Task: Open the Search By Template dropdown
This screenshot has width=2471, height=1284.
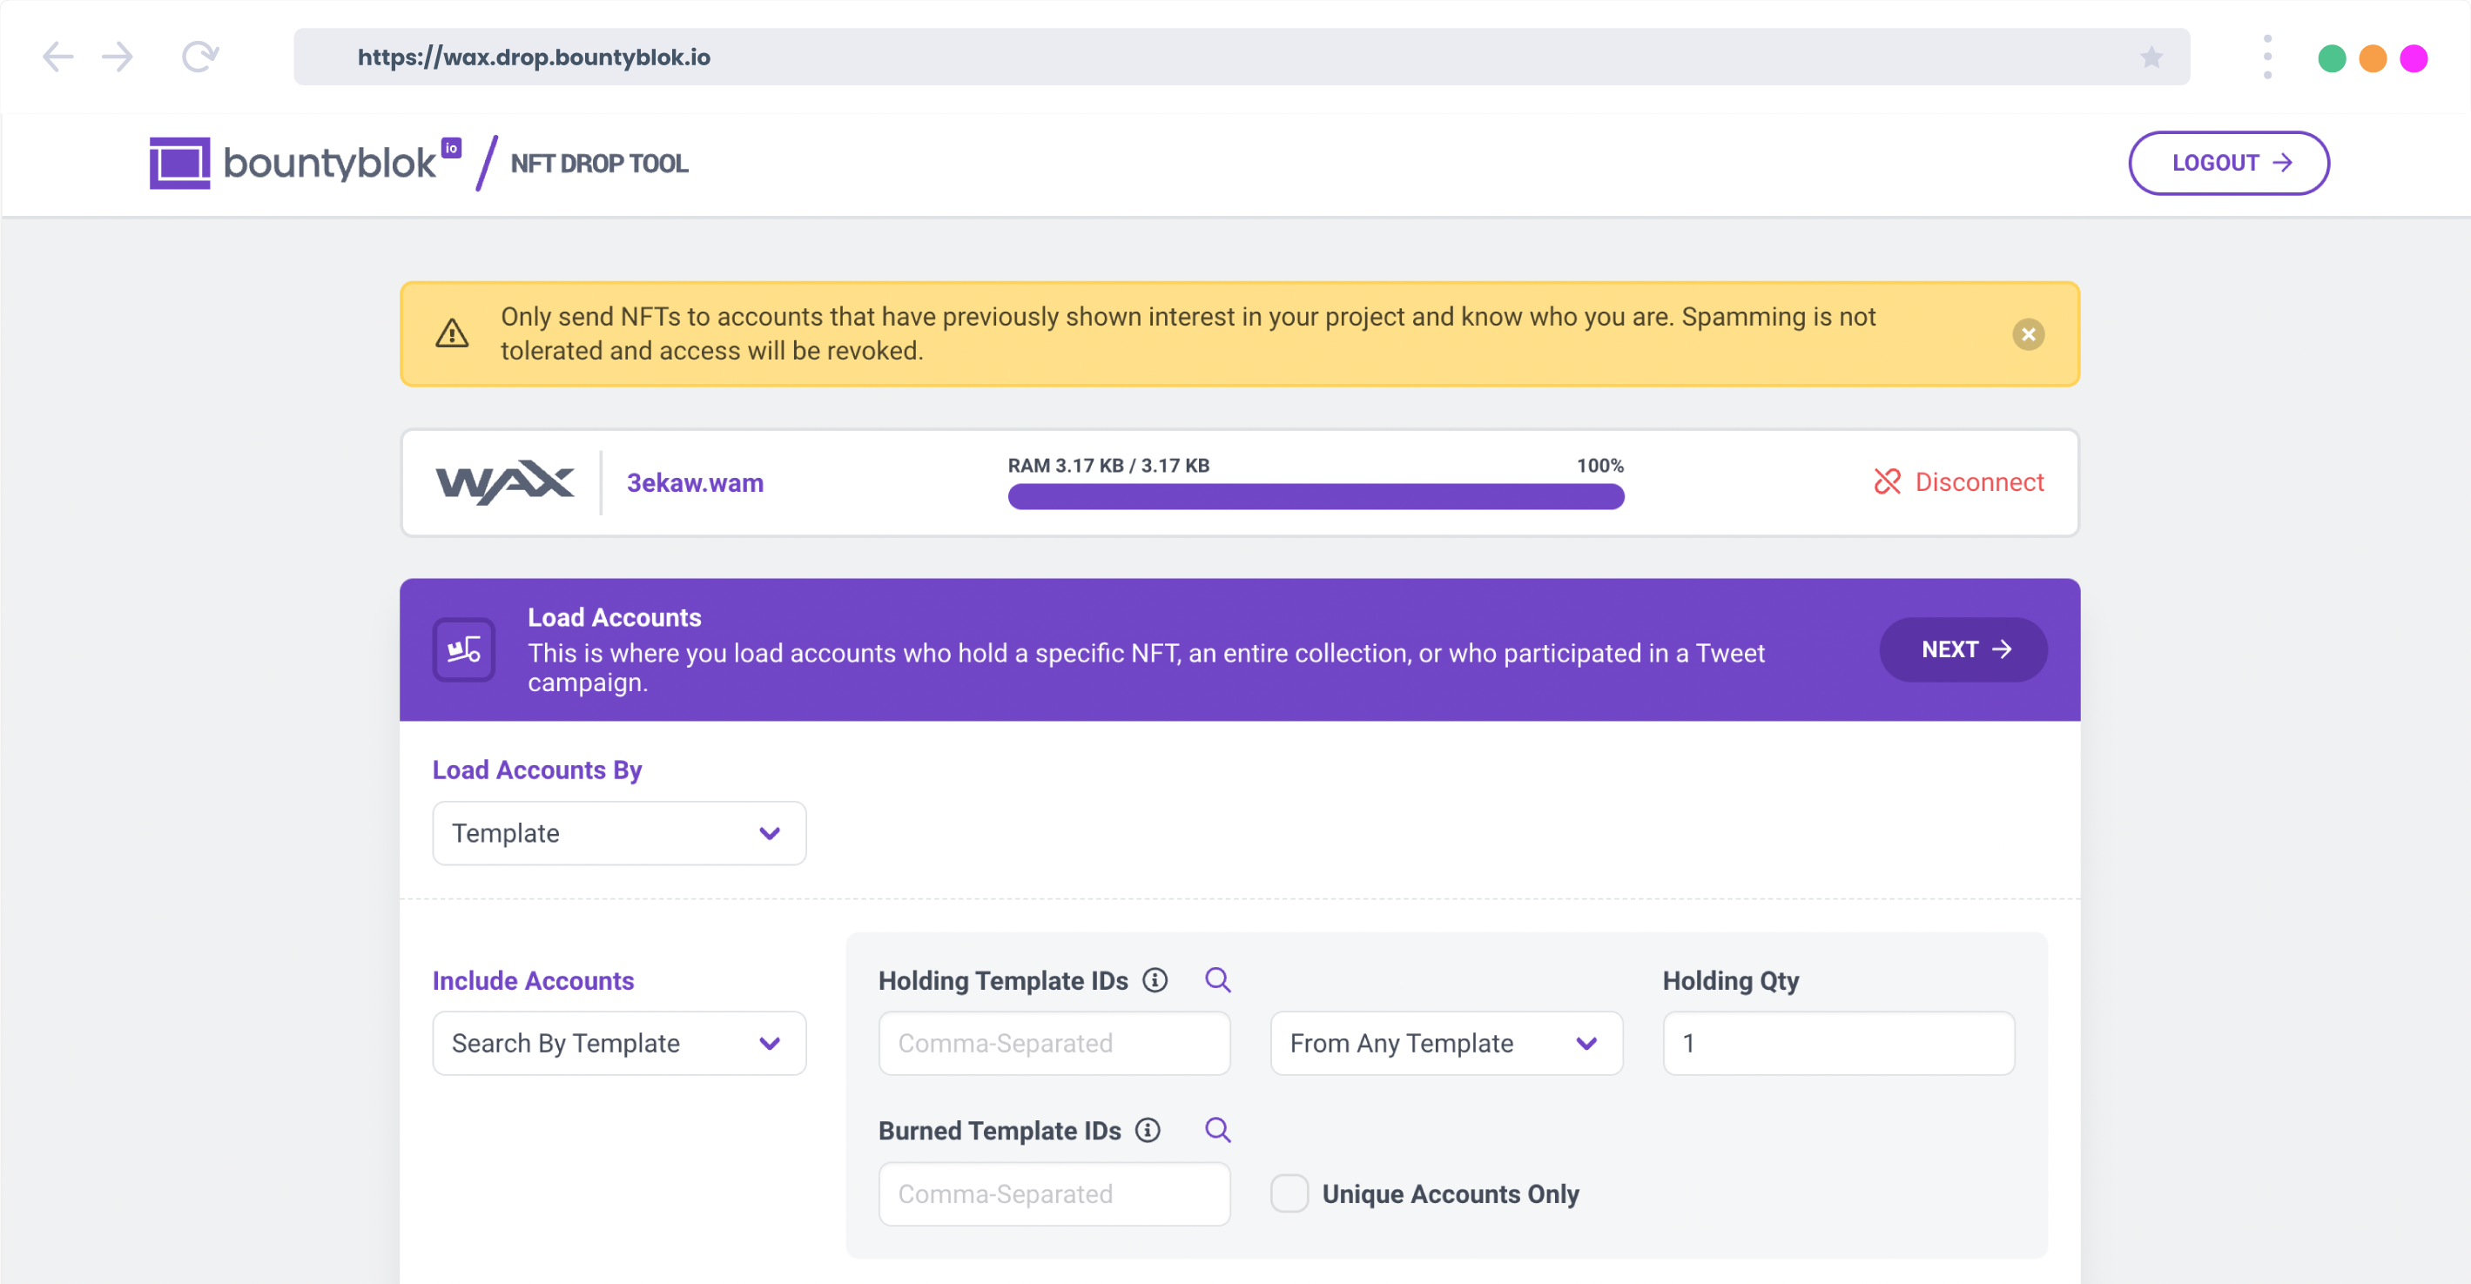Action: pyautogui.click(x=618, y=1044)
